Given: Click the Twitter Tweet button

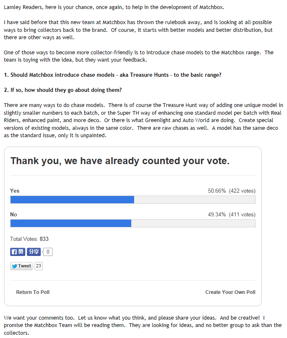Looking at the screenshot, I should [21, 266].
